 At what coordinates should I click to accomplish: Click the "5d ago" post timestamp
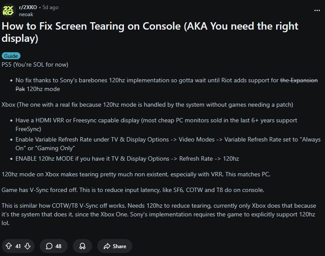(x=50, y=7)
